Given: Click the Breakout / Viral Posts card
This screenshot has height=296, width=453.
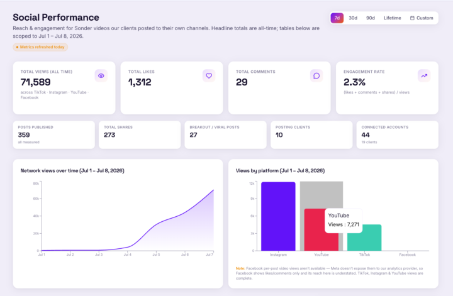Looking at the screenshot, I should coord(225,134).
